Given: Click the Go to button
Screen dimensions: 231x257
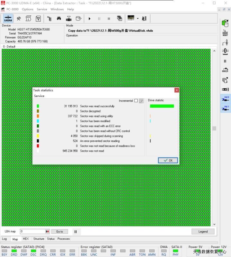Looking at the screenshot, I should 60,231.
